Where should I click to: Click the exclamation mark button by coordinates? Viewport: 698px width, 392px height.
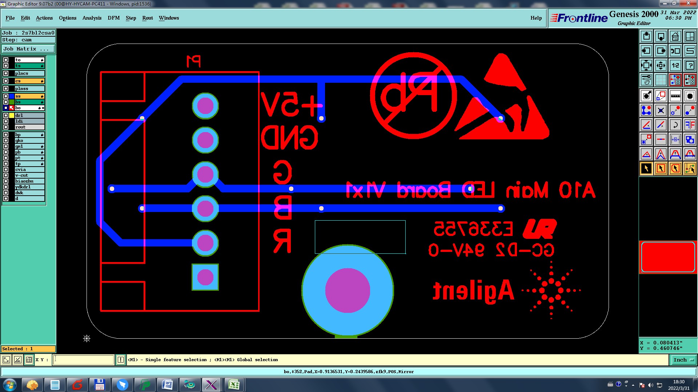pyautogui.click(x=121, y=360)
